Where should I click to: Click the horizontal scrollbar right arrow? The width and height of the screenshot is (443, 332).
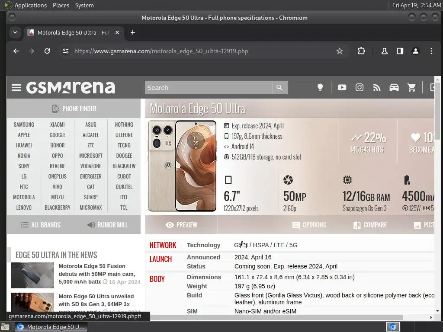tap(431, 318)
